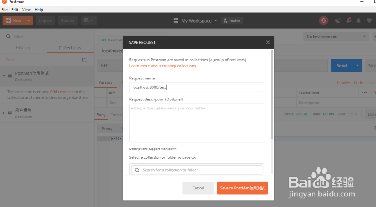
Task: Click the sync status icon
Action: coord(323,21)
